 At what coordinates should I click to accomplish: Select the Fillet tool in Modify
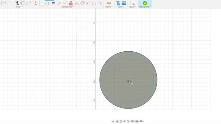[11, 3]
